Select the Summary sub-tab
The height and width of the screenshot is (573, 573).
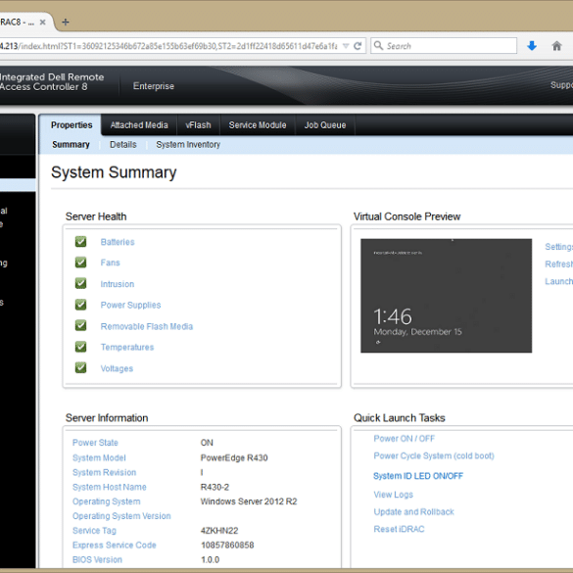pyautogui.click(x=71, y=145)
